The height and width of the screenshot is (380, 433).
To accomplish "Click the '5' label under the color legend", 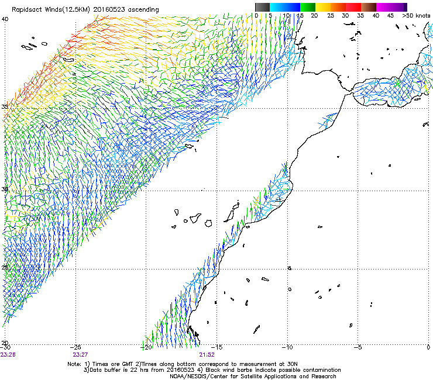I will pos(270,16).
